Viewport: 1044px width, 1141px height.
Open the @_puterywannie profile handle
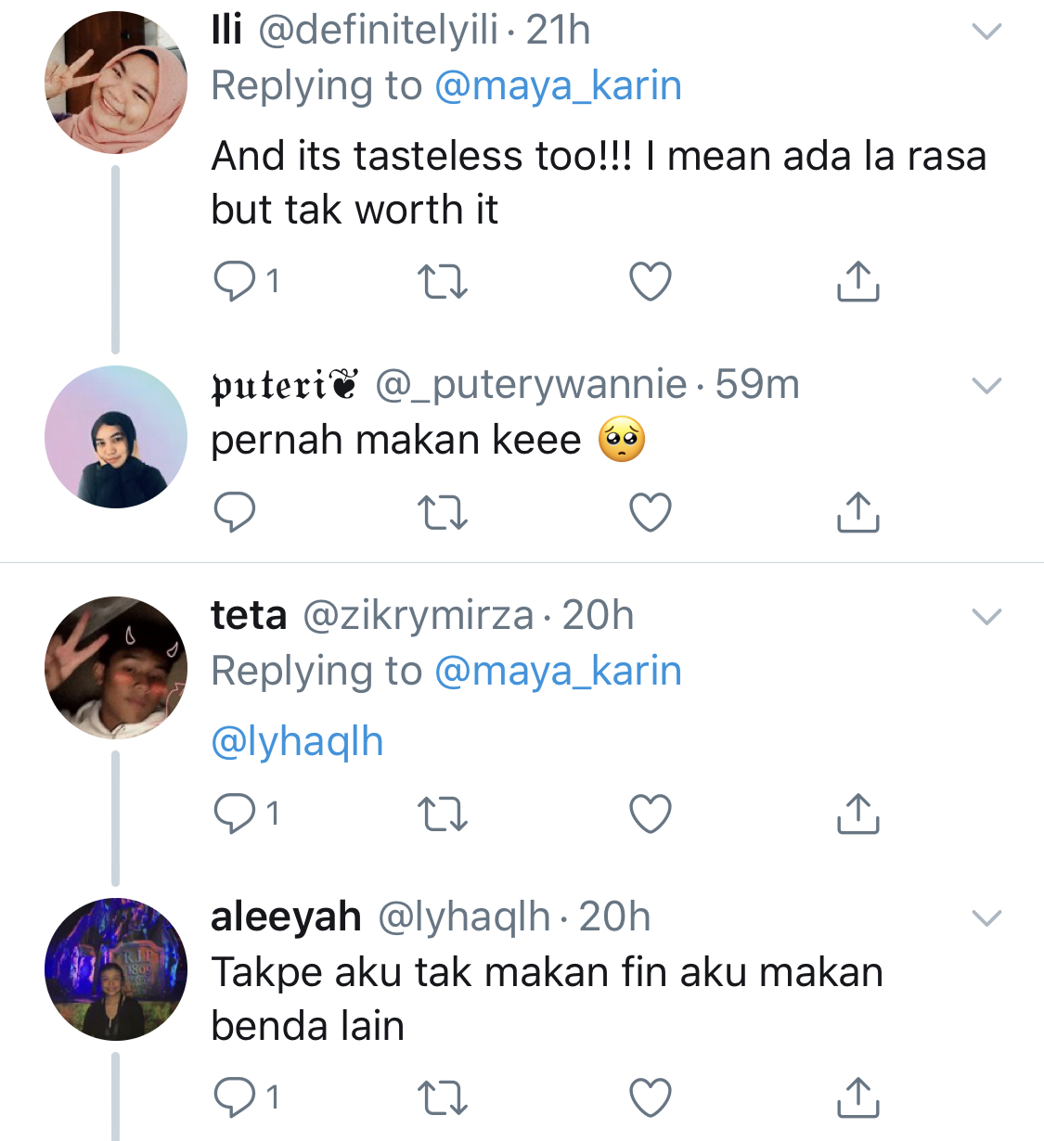tap(531, 385)
